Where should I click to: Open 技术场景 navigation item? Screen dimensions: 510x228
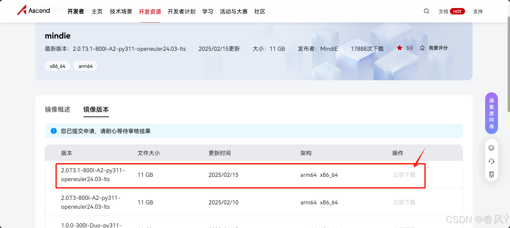pos(121,12)
